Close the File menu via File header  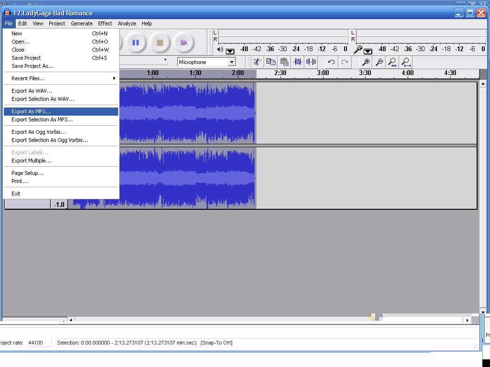[9, 23]
